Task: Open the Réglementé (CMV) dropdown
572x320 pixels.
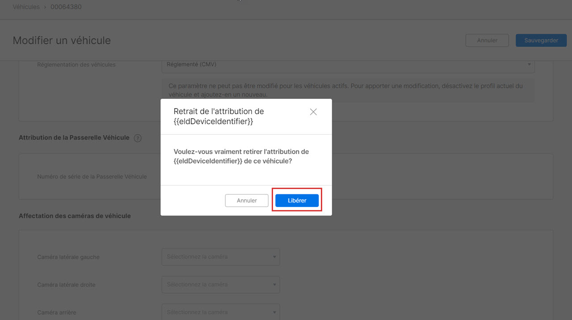Action: point(348,65)
